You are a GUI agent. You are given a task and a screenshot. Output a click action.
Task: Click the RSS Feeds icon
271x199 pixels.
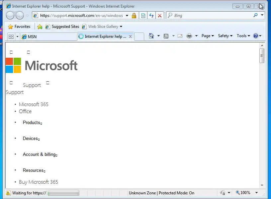coord(166,36)
